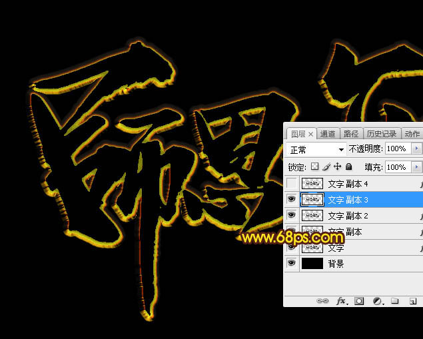Create a new layer group
Image resolution: width=423 pixels, height=339 pixels.
394,300
